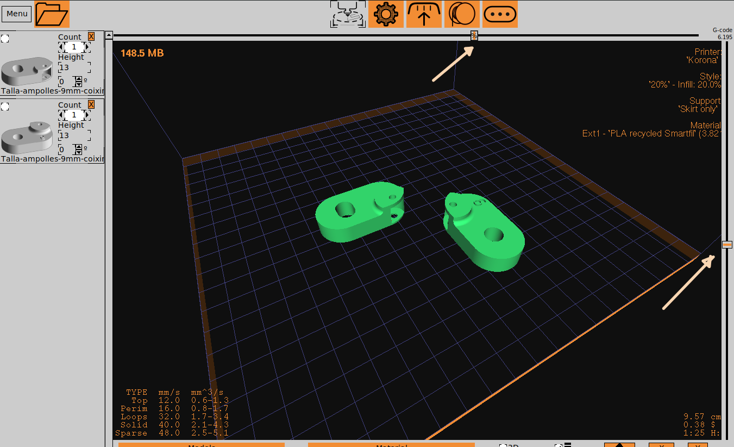The width and height of the screenshot is (734, 447).
Task: Click the G-code 6.195 label
Action: click(723, 34)
